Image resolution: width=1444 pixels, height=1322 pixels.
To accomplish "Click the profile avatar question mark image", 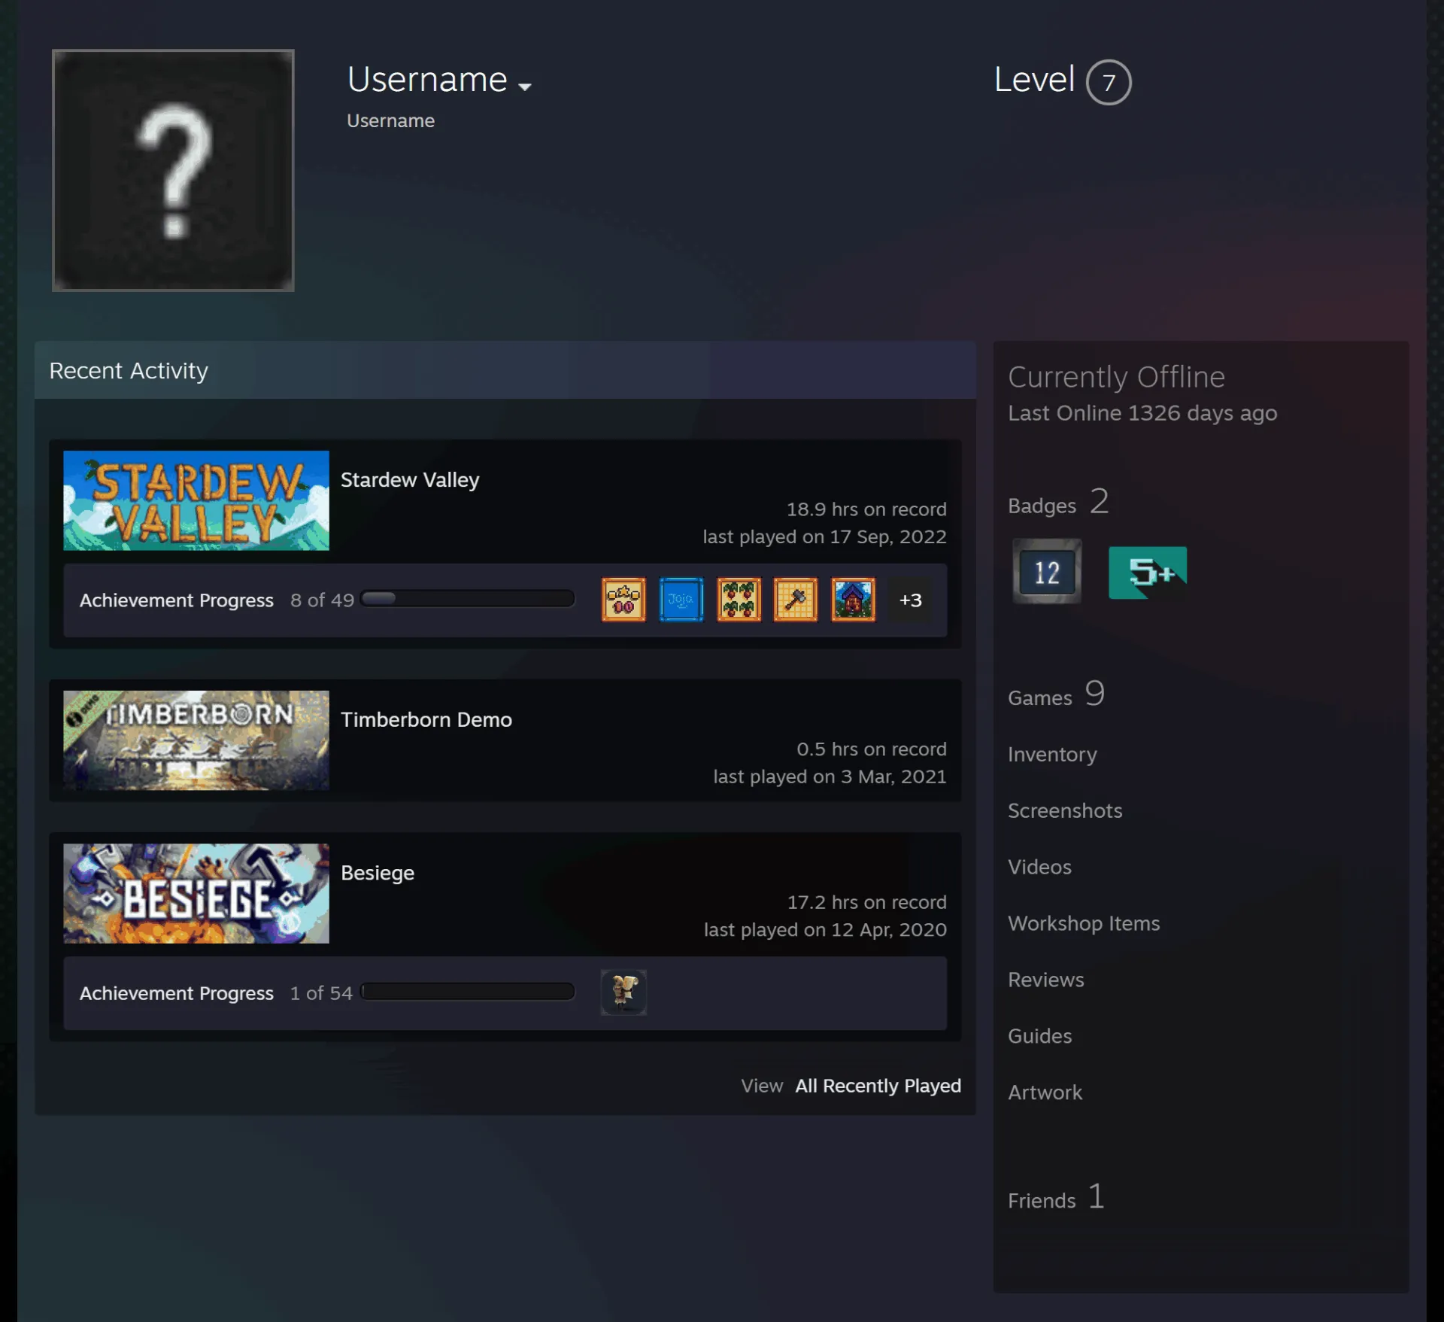I will (x=173, y=170).
